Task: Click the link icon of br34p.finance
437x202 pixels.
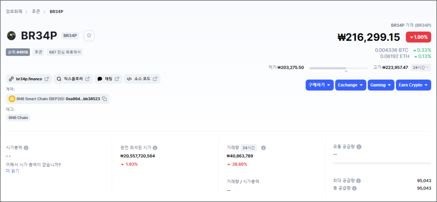Action: click(x=11, y=79)
